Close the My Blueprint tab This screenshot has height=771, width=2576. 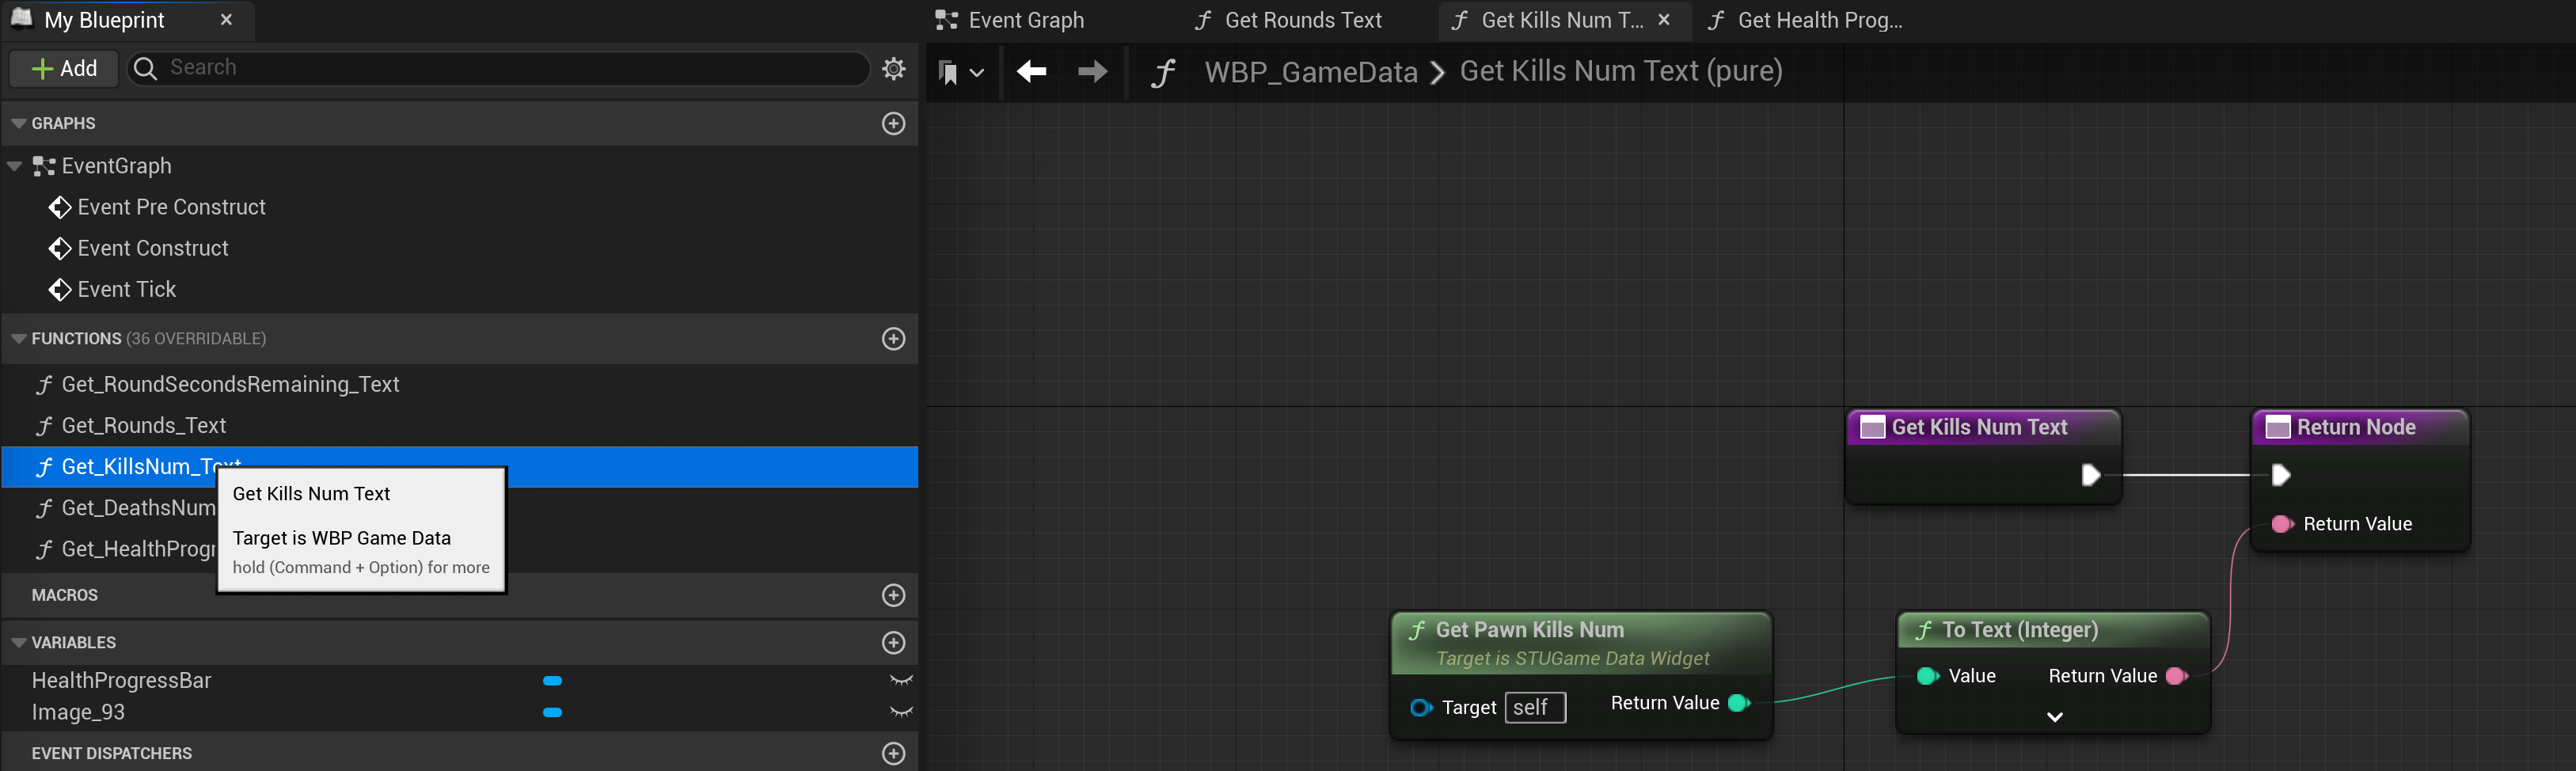pyautogui.click(x=226, y=20)
